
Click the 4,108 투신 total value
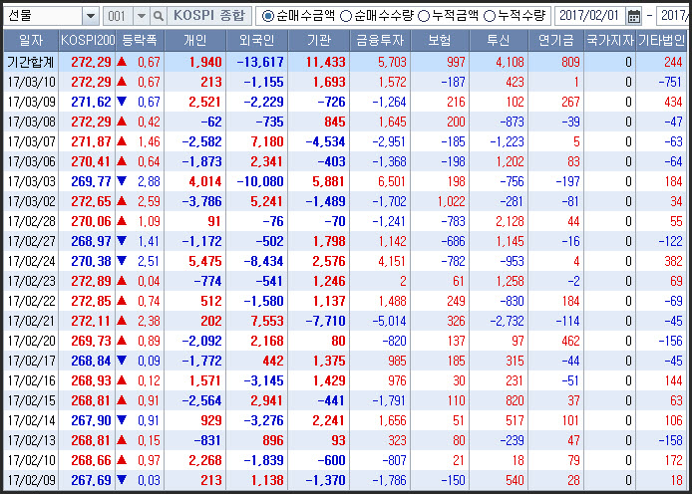510,62
